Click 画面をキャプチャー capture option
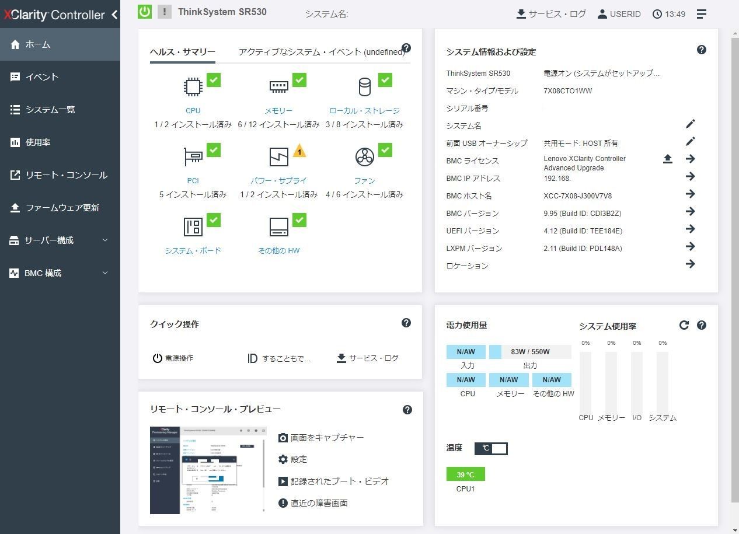The image size is (739, 534). point(321,438)
